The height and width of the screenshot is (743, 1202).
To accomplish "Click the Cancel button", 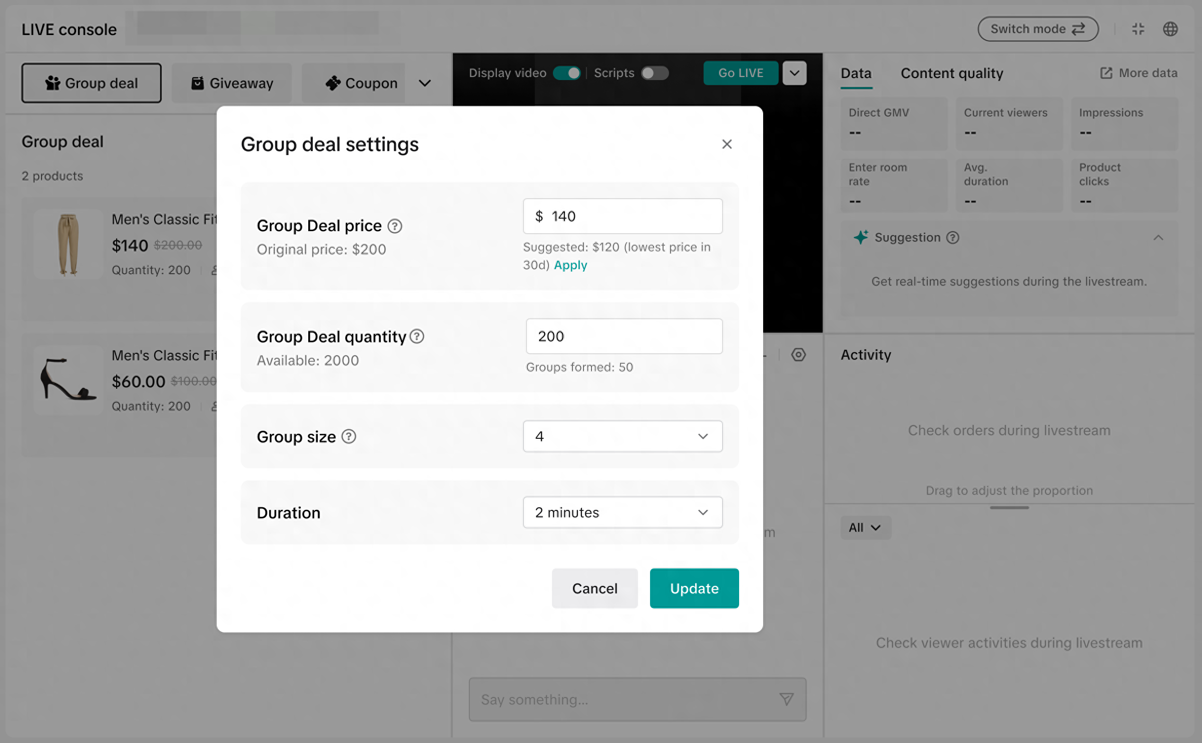I will [x=594, y=588].
